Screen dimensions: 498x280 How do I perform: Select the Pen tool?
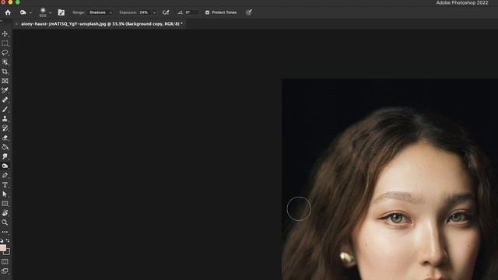pyautogui.click(x=5, y=175)
